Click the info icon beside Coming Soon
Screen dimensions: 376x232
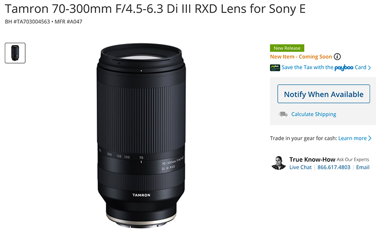337,57
